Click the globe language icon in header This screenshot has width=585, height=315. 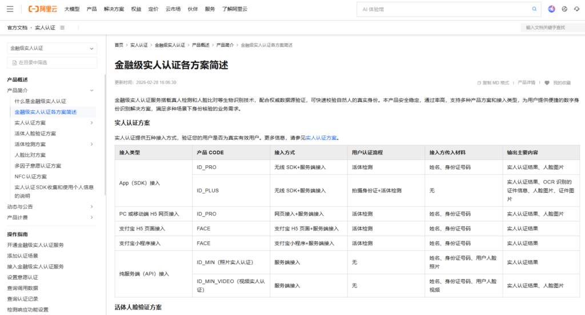coord(564,9)
